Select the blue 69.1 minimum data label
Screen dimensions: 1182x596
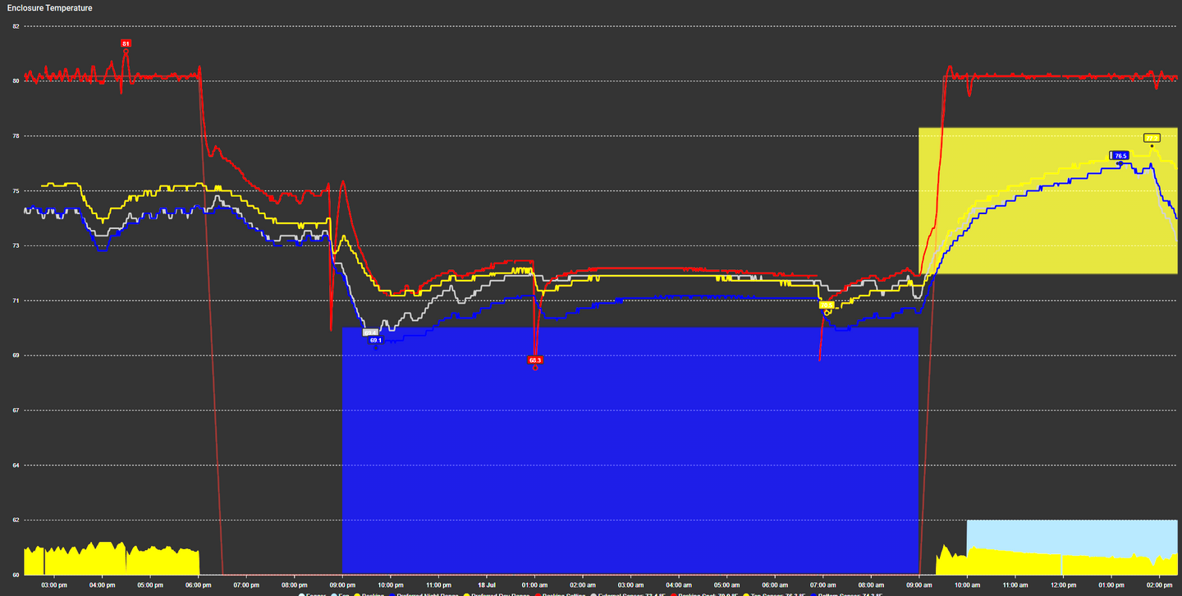pos(376,340)
